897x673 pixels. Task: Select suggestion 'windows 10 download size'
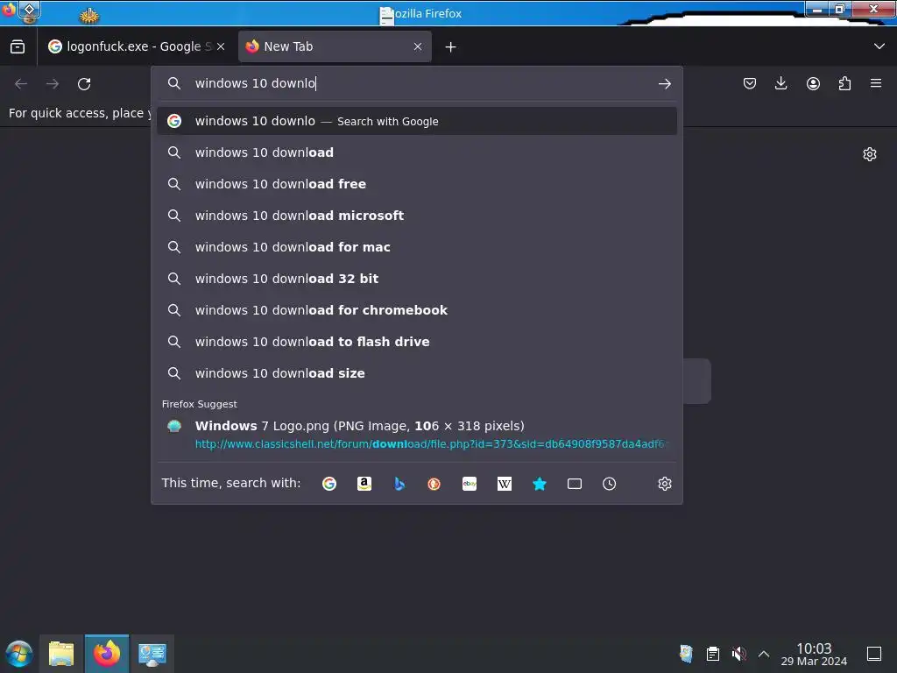click(417, 373)
